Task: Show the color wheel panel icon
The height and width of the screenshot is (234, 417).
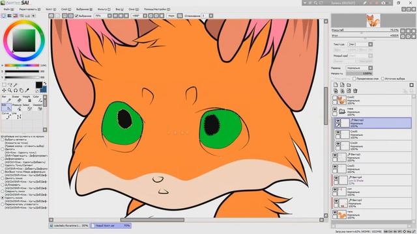Action: pyautogui.click(x=3, y=16)
